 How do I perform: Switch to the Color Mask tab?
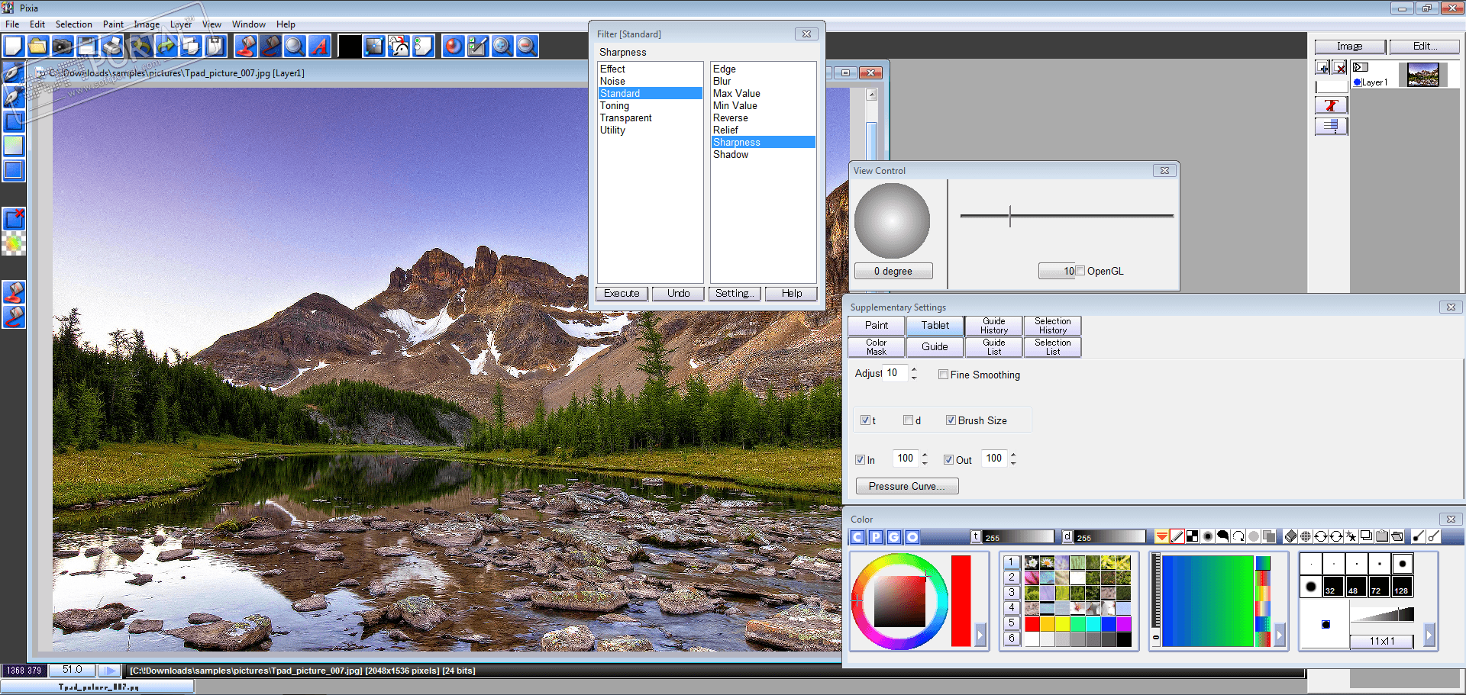(877, 347)
